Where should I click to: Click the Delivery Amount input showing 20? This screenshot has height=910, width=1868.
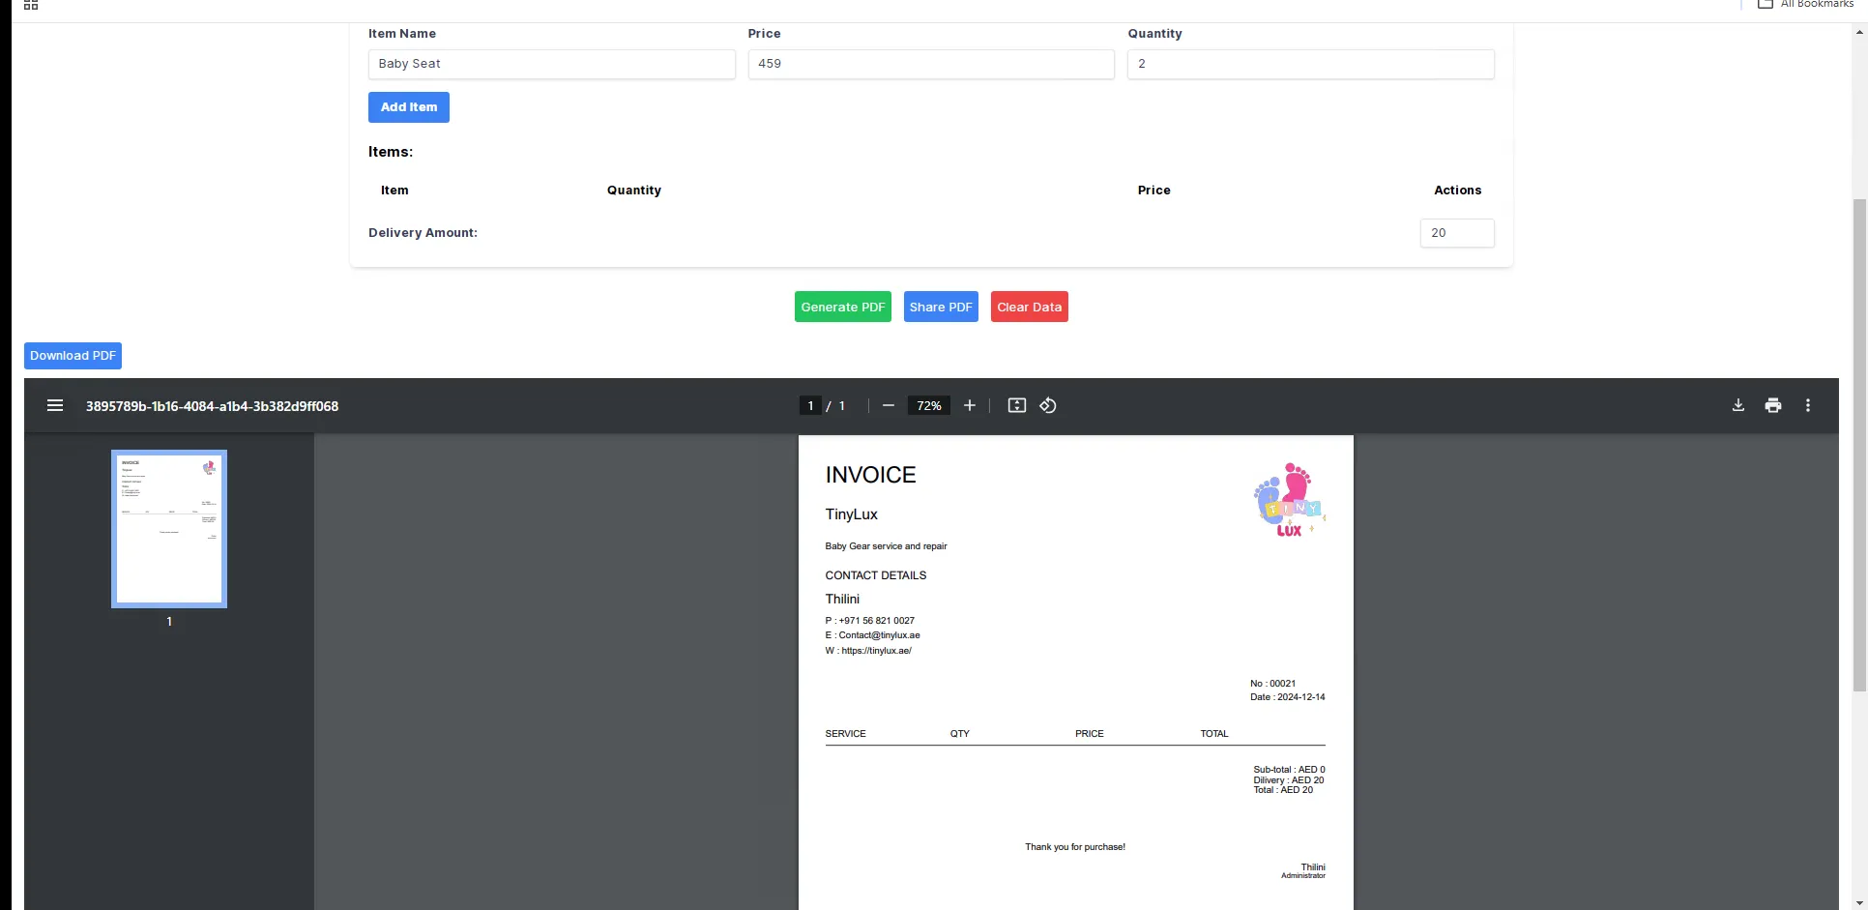pyautogui.click(x=1457, y=232)
